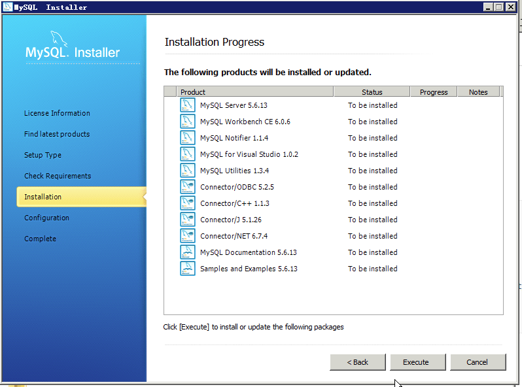Open the Complete step
This screenshot has width=522, height=387.
(x=40, y=239)
